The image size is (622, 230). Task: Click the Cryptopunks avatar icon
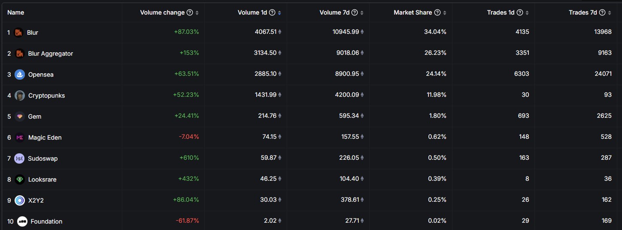[20, 96]
